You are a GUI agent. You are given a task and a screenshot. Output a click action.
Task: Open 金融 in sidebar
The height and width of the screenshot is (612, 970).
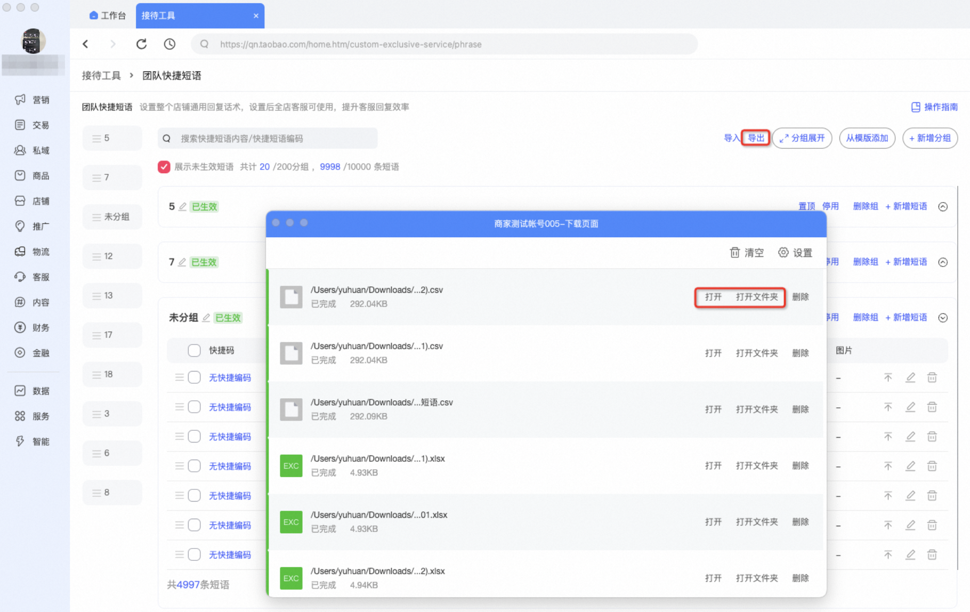[32, 353]
